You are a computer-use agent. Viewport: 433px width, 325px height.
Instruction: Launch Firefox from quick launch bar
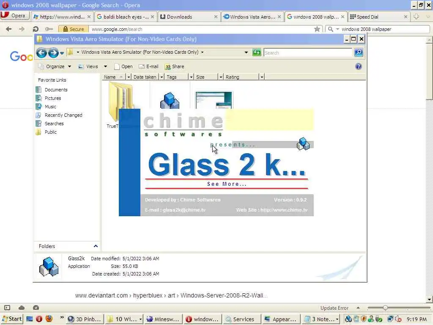[49, 319]
